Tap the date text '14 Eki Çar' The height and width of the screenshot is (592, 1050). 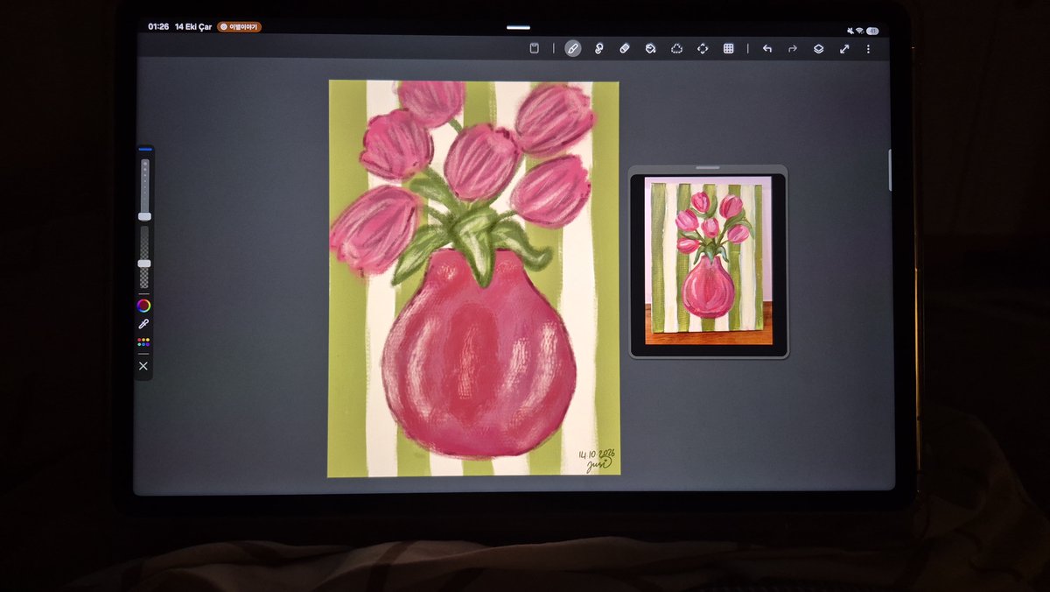click(x=193, y=27)
